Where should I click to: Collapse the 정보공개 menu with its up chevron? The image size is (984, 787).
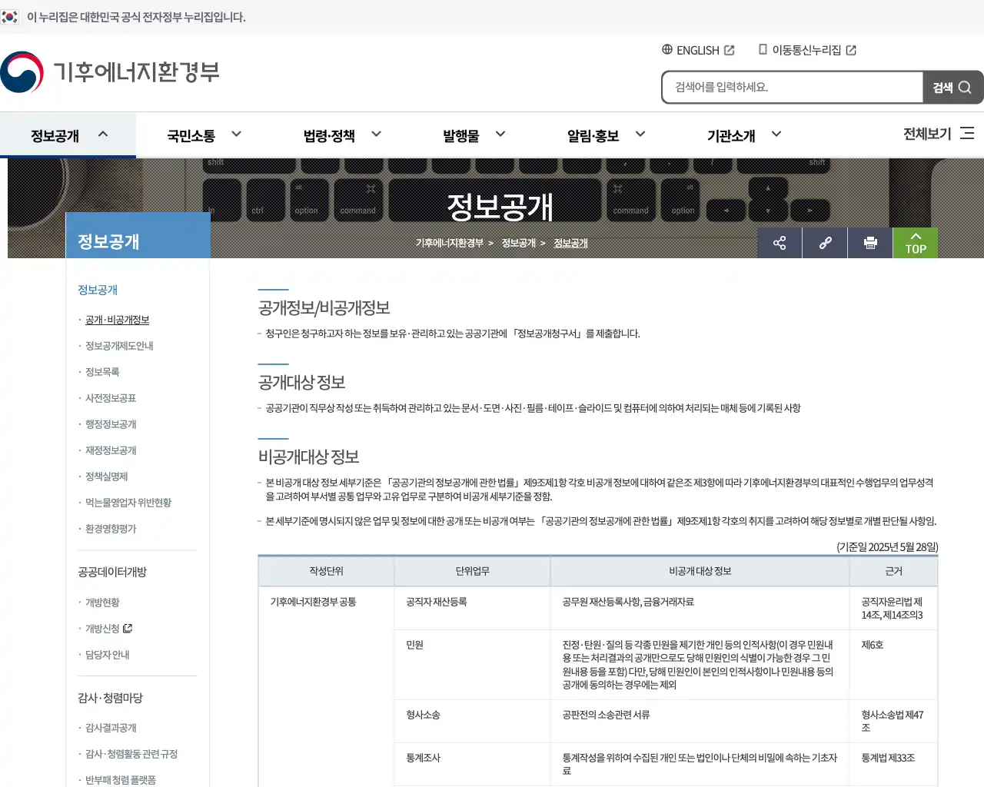(x=103, y=132)
